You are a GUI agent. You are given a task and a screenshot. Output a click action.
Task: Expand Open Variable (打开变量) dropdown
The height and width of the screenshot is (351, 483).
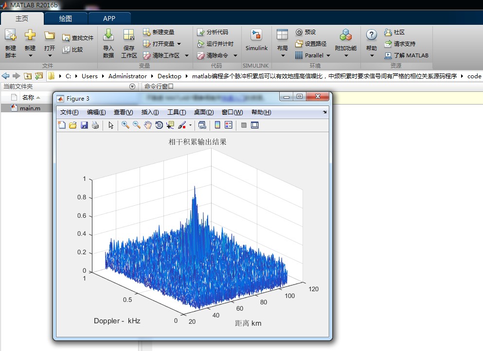179,44
